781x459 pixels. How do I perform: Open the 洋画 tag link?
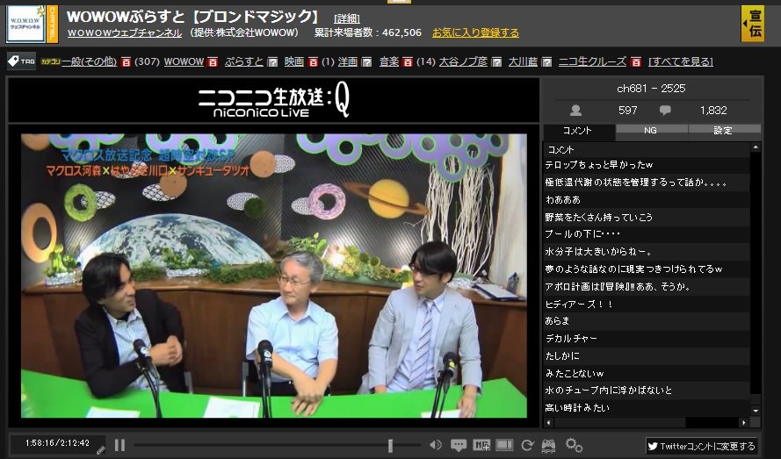tap(348, 61)
